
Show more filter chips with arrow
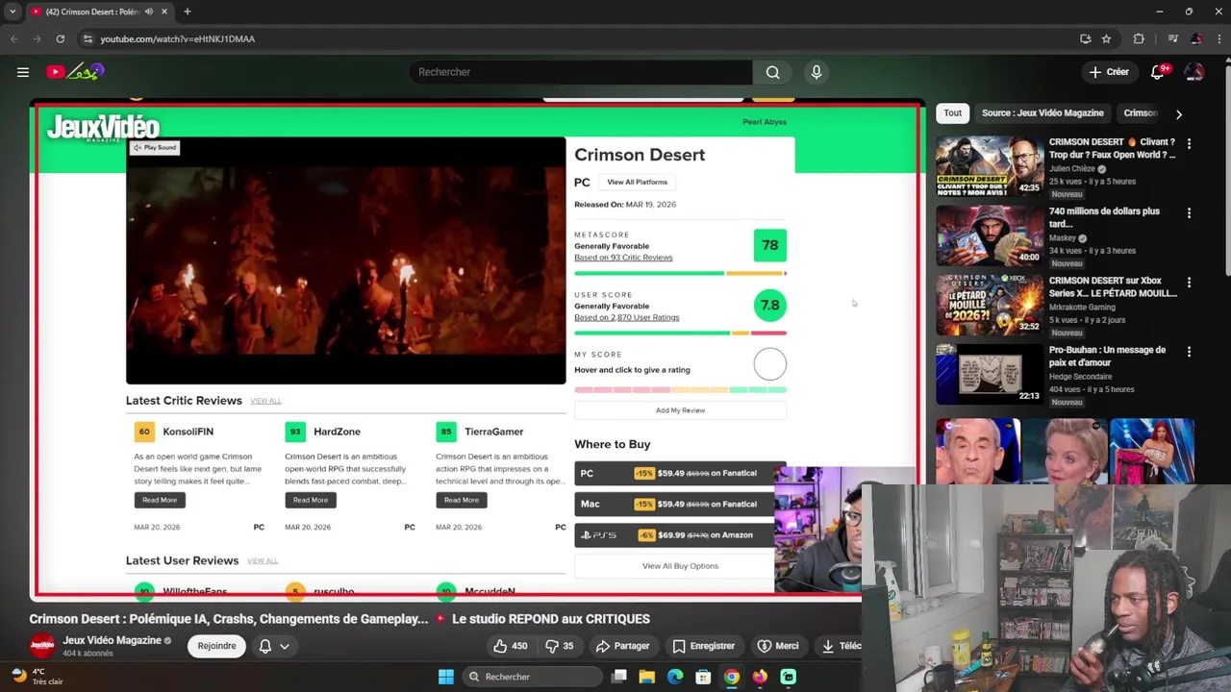1179,113
